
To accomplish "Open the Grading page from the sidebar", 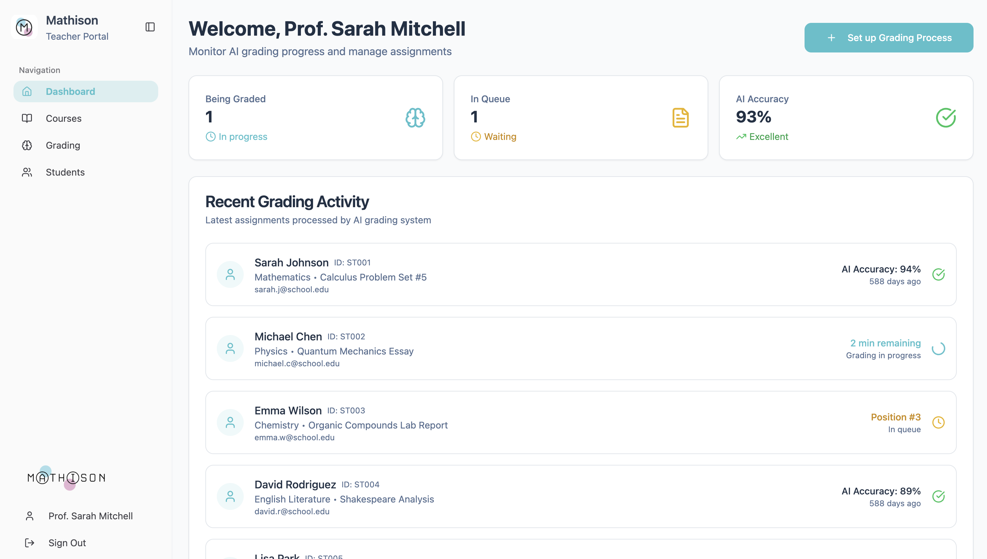I will 63,145.
